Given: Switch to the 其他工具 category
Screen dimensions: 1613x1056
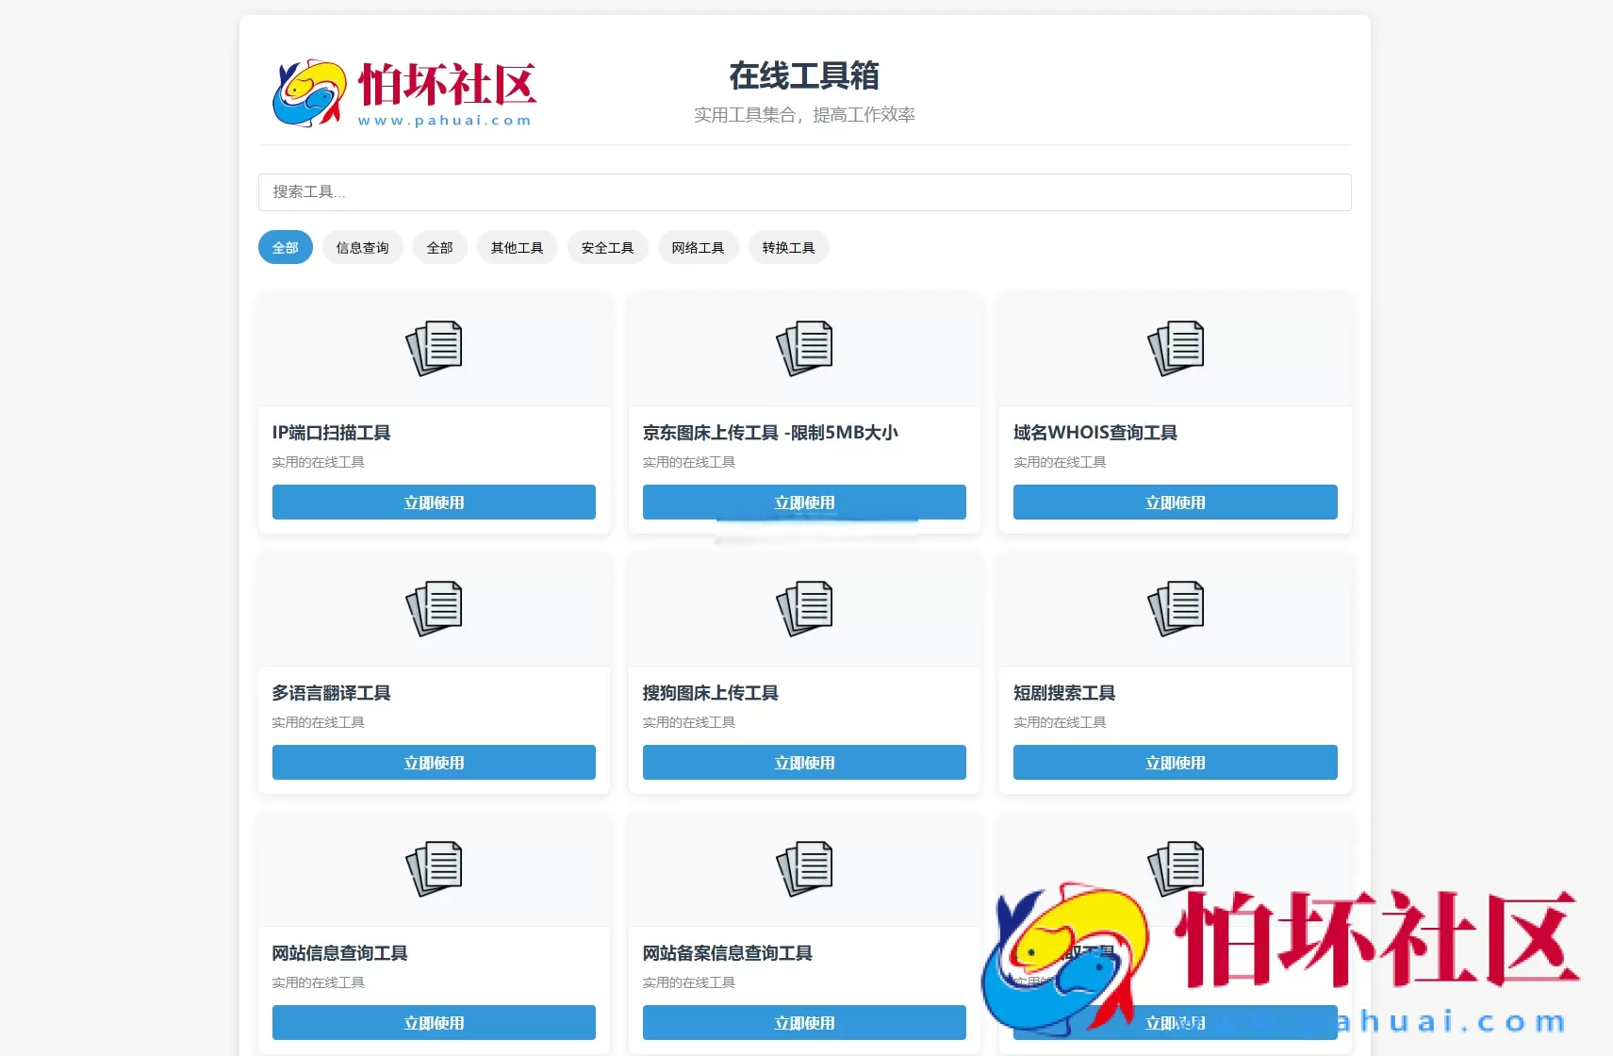Looking at the screenshot, I should point(517,247).
